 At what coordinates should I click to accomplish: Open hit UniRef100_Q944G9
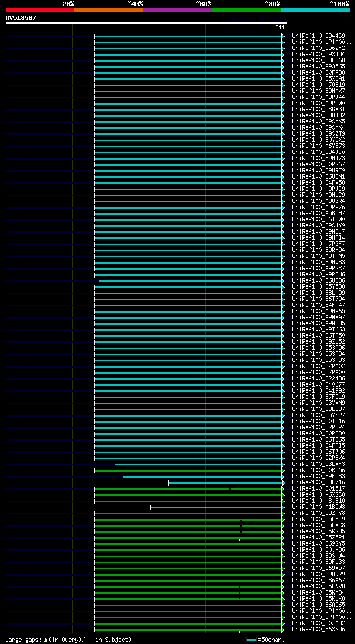tap(318, 36)
